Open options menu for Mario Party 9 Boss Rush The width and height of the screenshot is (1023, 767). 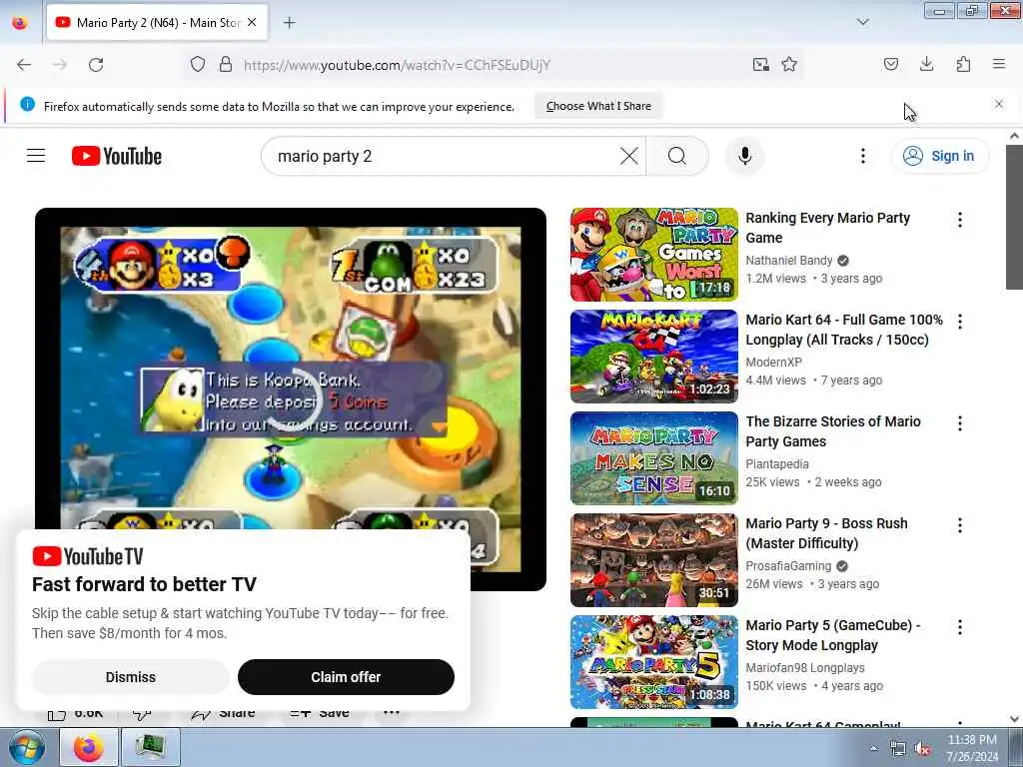pyautogui.click(x=960, y=525)
